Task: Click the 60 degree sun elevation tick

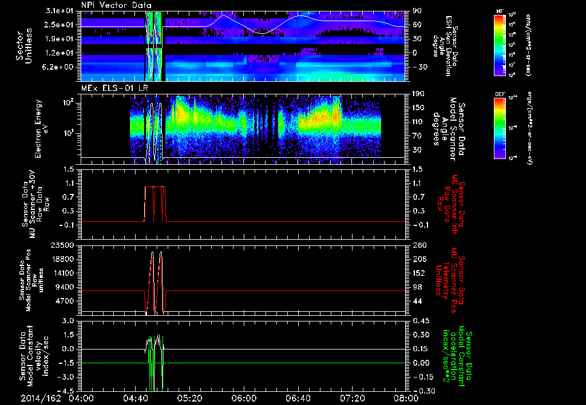Action: click(417, 25)
